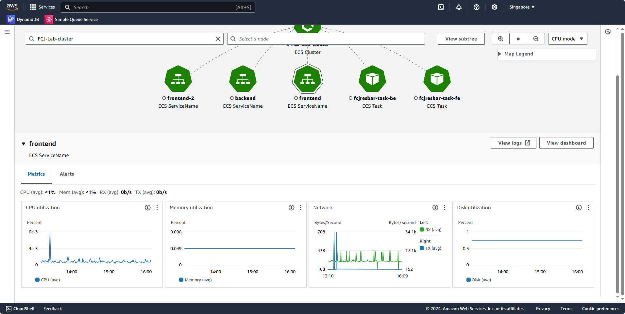Toggle the CPU (avg) legend swatch

click(x=38, y=280)
